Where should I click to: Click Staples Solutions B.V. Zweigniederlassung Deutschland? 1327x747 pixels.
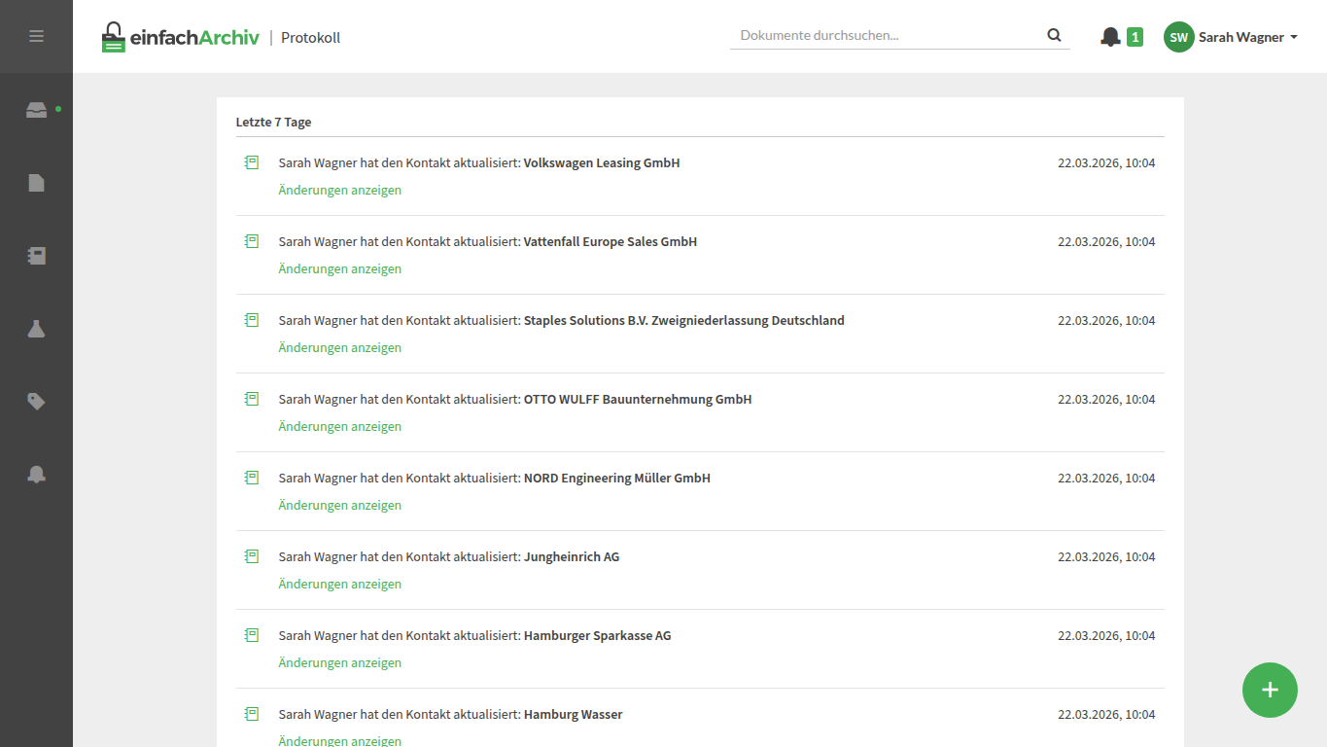(x=684, y=320)
